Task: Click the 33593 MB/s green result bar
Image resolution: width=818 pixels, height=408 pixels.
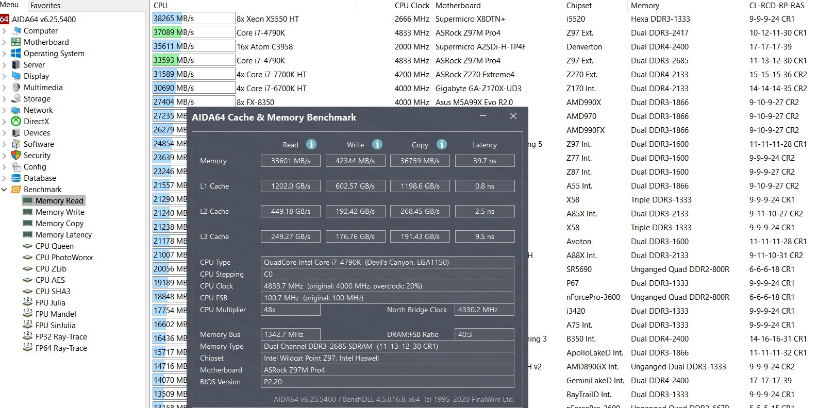Action: click(194, 60)
